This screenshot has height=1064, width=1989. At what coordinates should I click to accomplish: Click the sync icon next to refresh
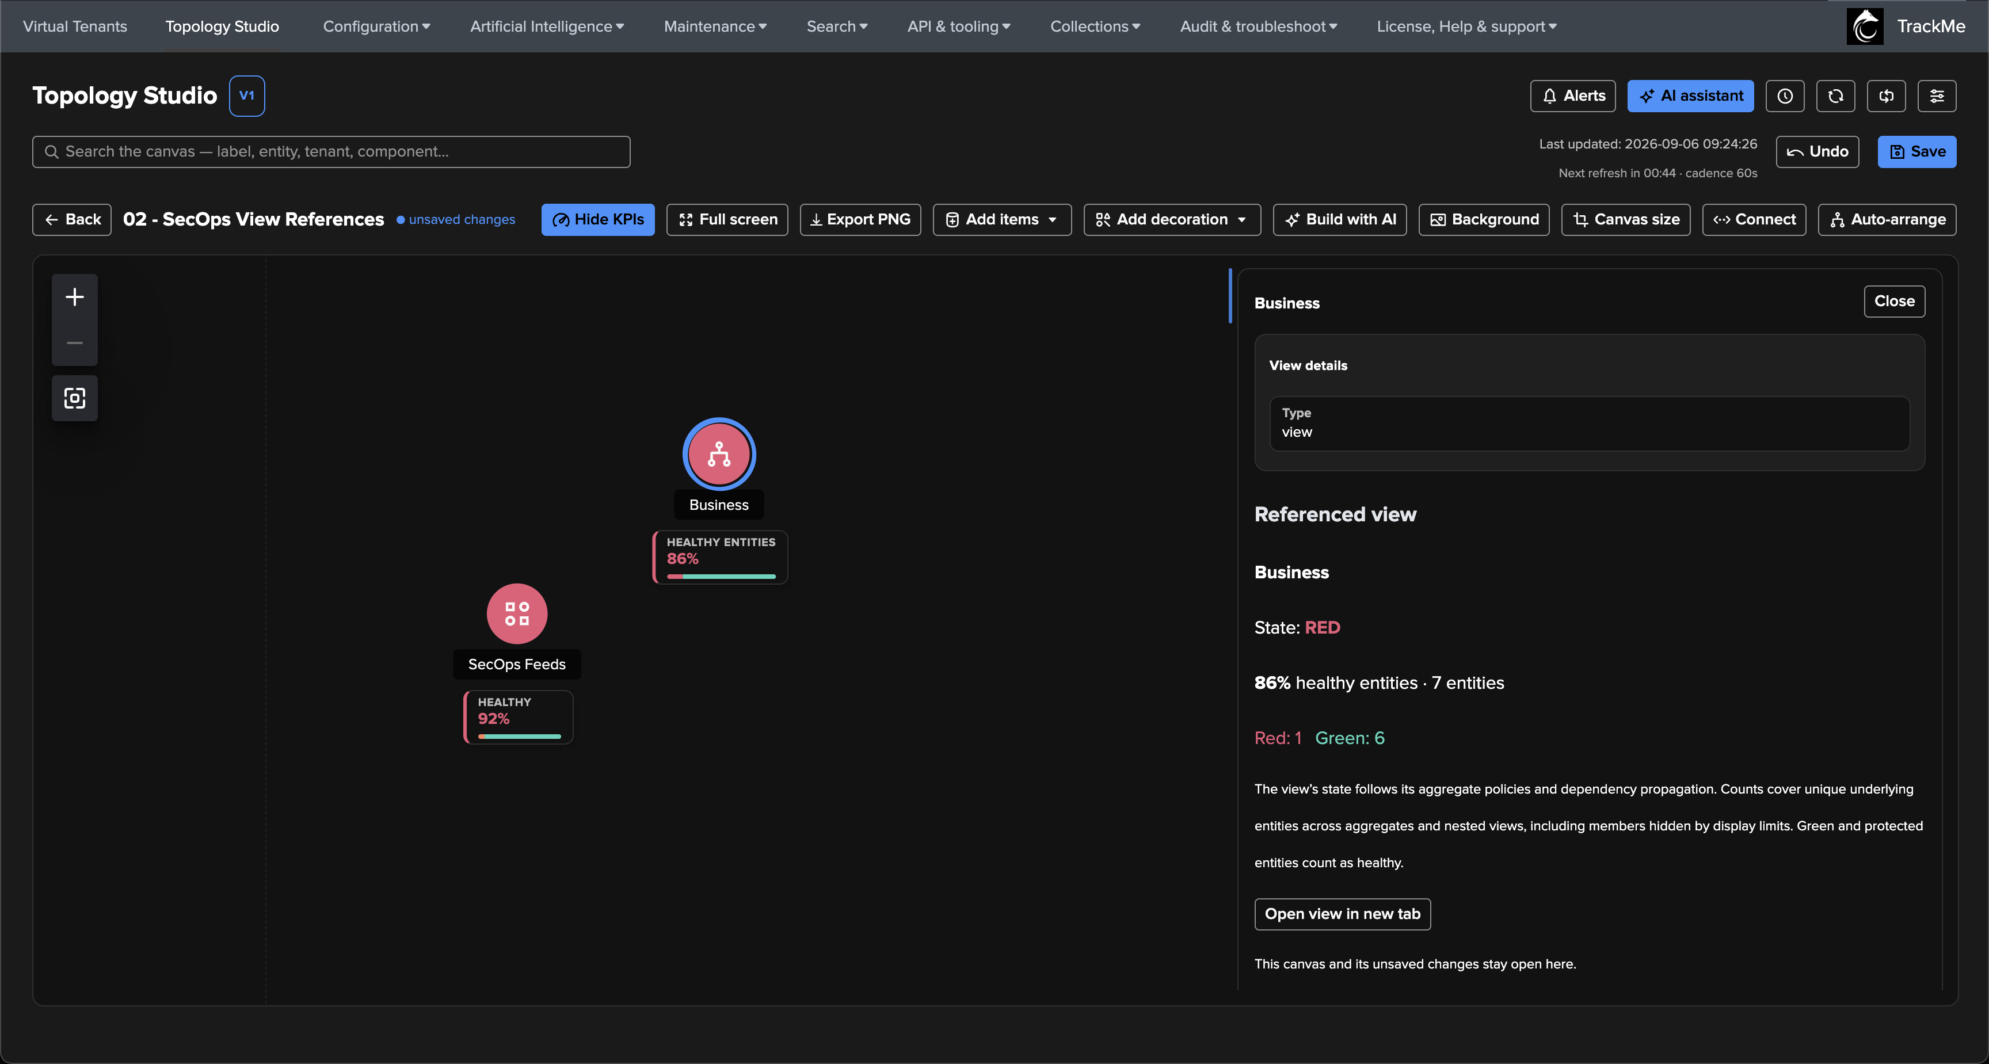point(1887,96)
